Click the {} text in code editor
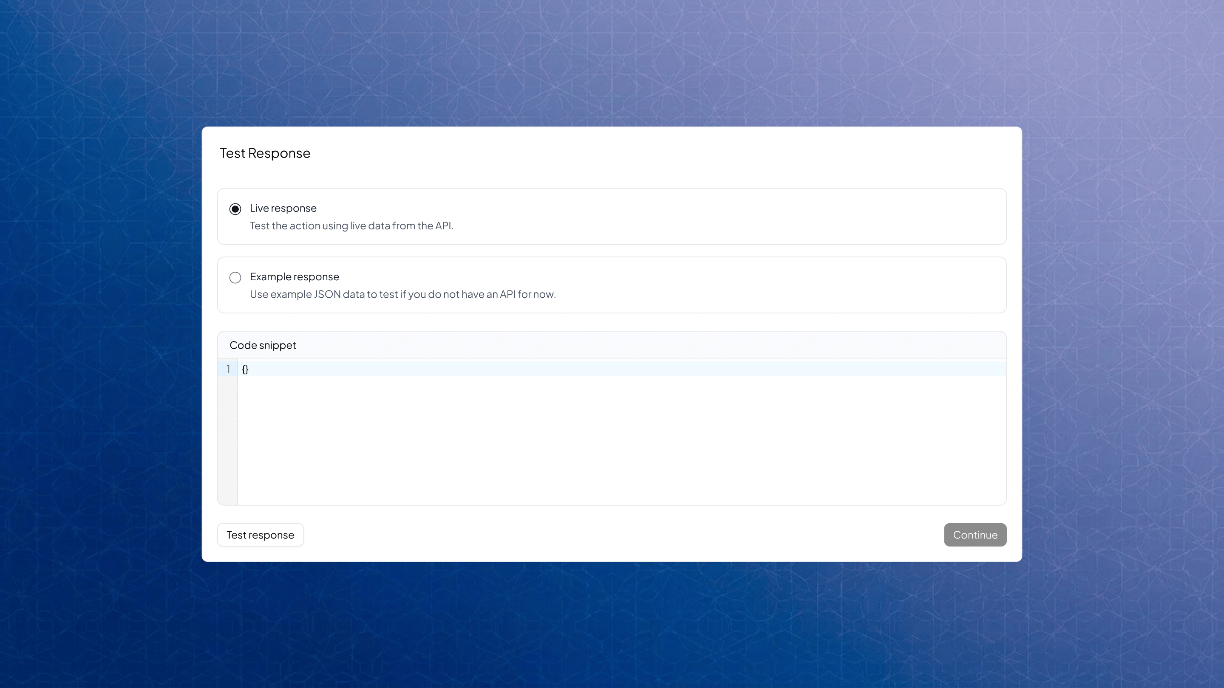The height and width of the screenshot is (688, 1224). (245, 369)
